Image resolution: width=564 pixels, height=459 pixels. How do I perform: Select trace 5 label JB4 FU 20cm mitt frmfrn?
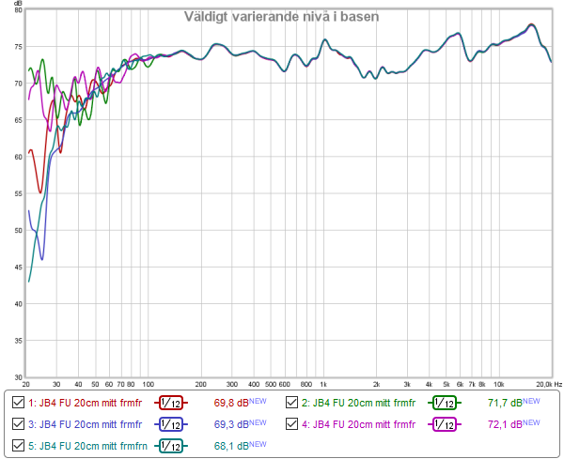coord(87,446)
